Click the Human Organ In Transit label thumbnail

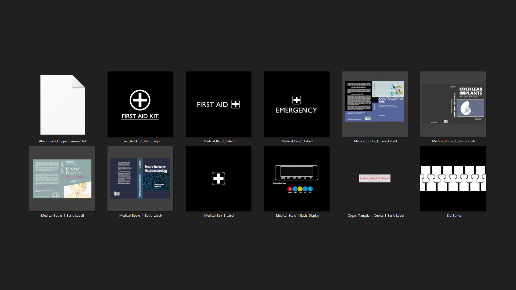(375, 179)
